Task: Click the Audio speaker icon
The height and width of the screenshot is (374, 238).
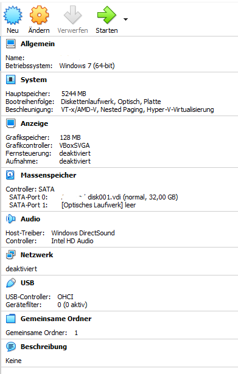Action: point(10,219)
